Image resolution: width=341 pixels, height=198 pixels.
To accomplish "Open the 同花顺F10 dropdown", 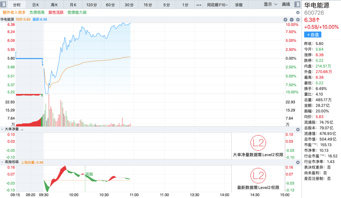I will pyautogui.click(x=217, y=5).
